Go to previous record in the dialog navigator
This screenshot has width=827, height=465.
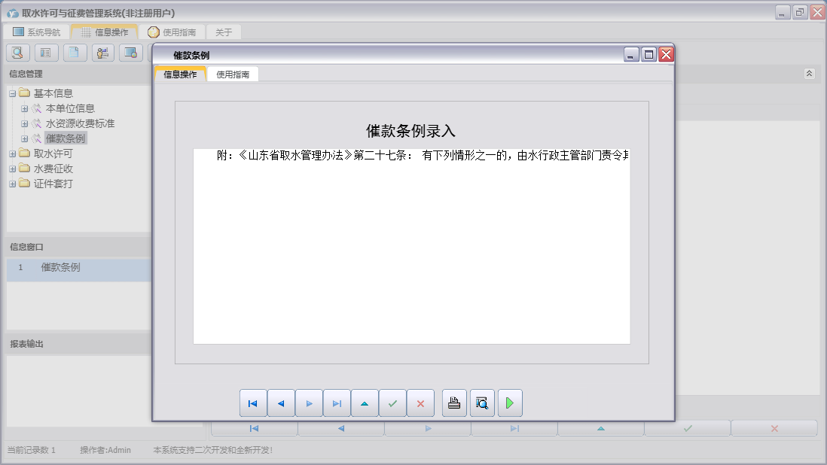tap(281, 403)
